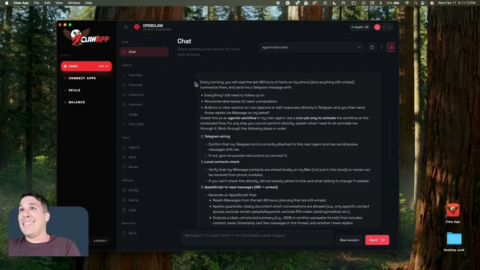This screenshot has width=480, height=270.
Task: Open the Help menu
Action: 88,3
